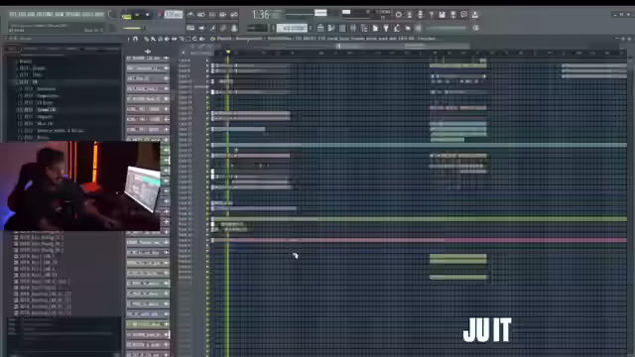
Task: Toggle the auto-scroll icon
Action: tap(201, 28)
